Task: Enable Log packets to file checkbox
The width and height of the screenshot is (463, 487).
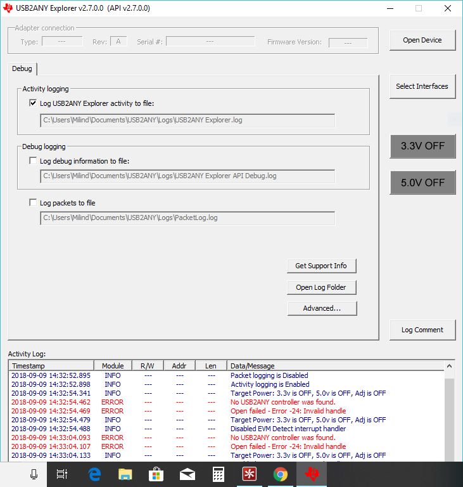Action: click(33, 202)
